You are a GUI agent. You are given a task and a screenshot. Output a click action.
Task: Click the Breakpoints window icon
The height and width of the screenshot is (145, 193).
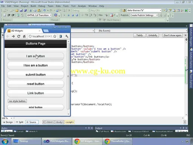click(112, 15)
